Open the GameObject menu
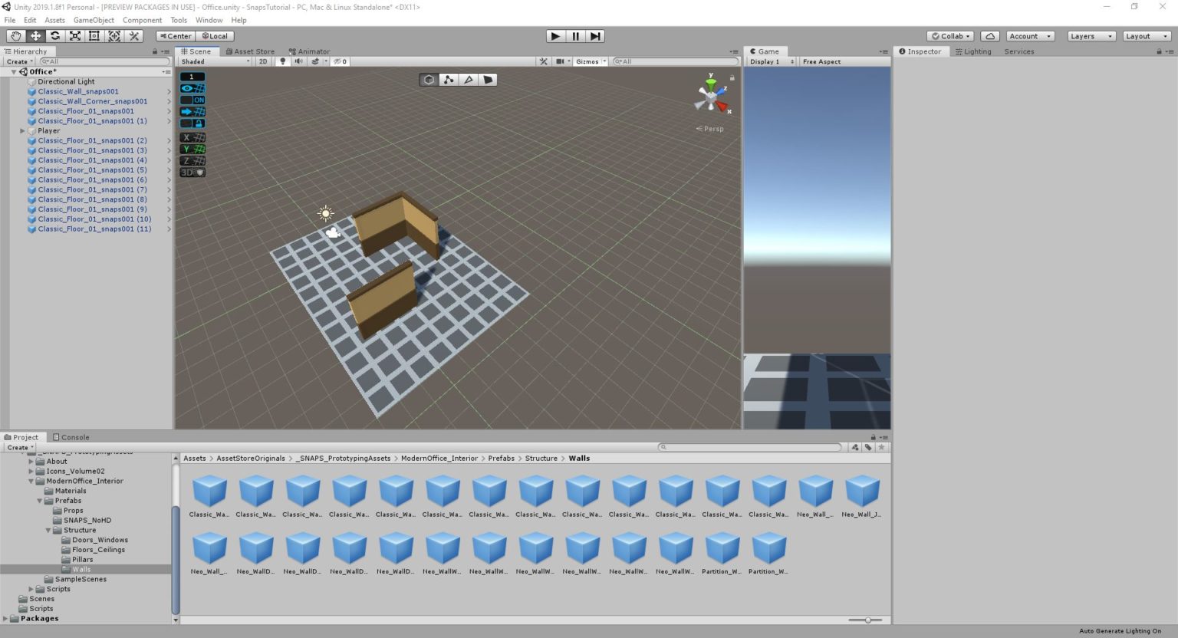The image size is (1178, 638). (x=94, y=20)
